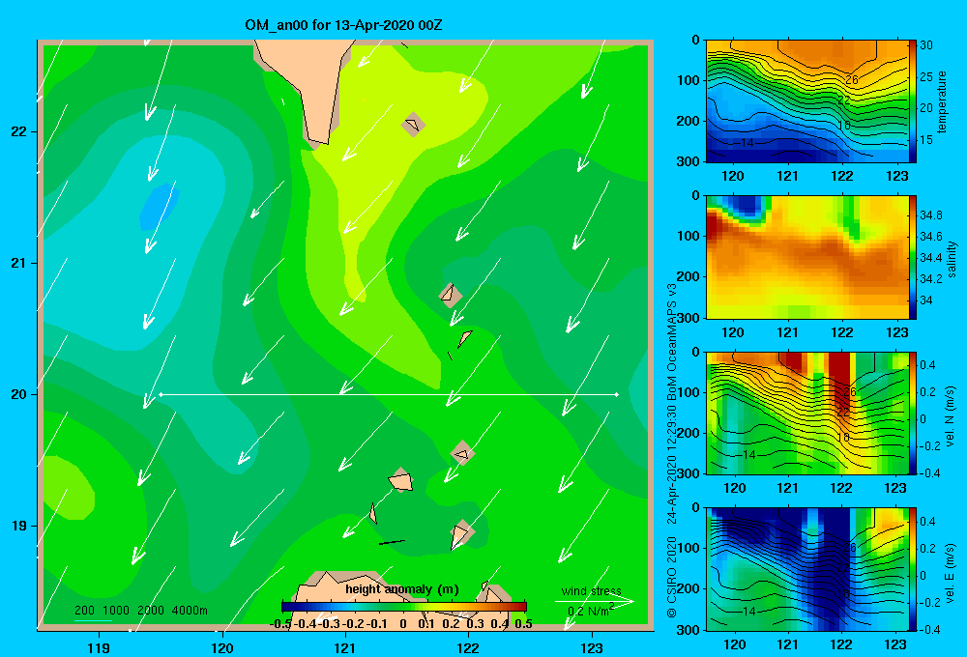Open the eastward velocity section plot
967x657 pixels.
pyautogui.click(x=806, y=569)
